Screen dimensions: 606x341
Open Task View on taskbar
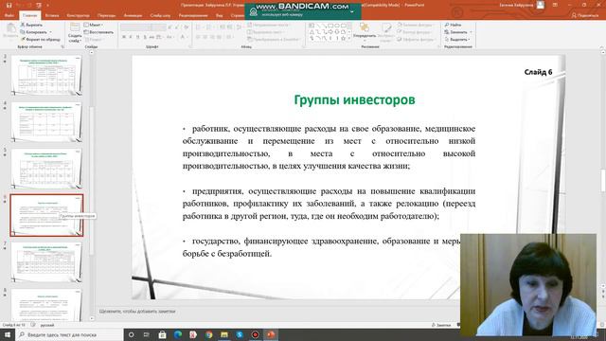[147, 334]
